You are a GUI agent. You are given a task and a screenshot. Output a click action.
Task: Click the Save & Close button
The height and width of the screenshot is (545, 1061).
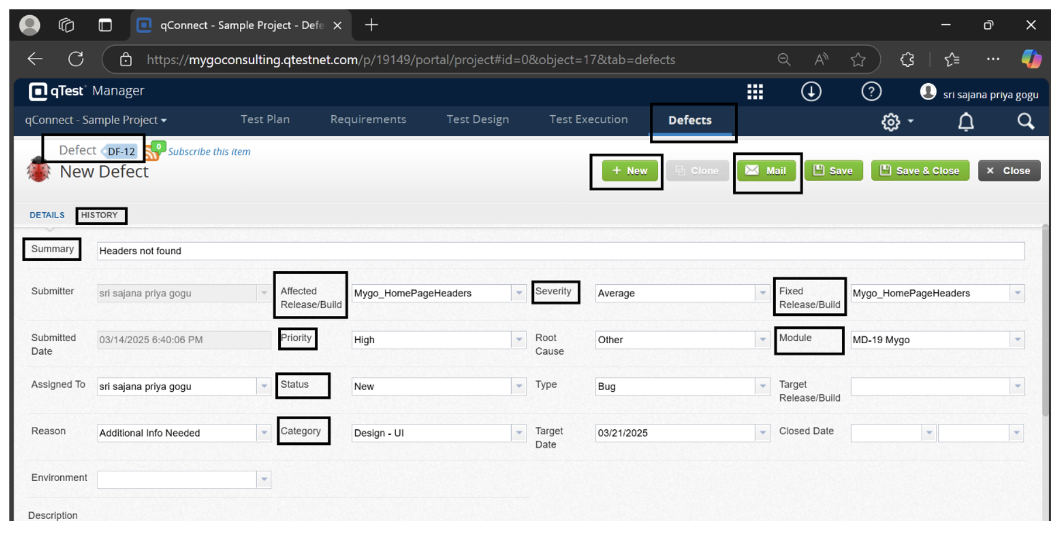click(x=919, y=170)
